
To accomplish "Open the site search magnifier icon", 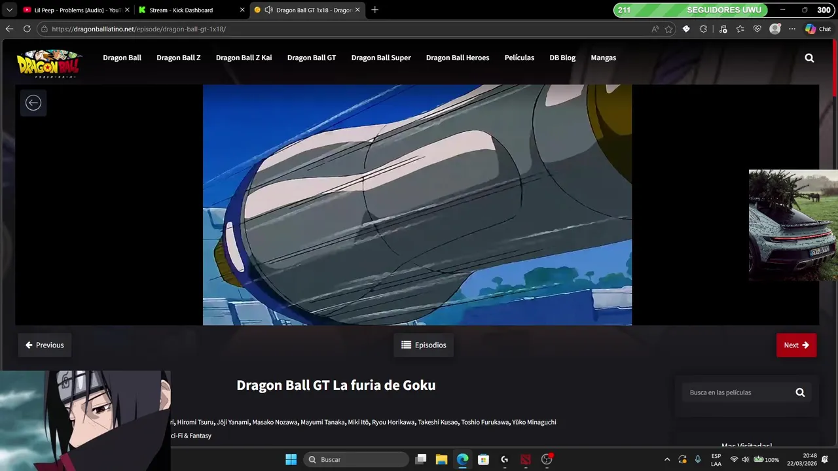I will (x=809, y=58).
